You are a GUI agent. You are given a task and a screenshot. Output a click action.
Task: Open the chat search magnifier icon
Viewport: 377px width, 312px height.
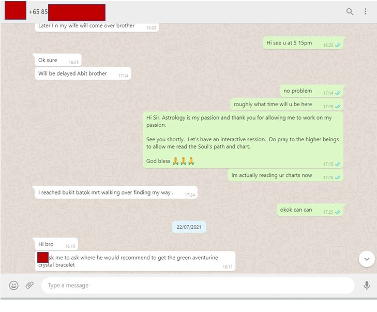point(350,11)
